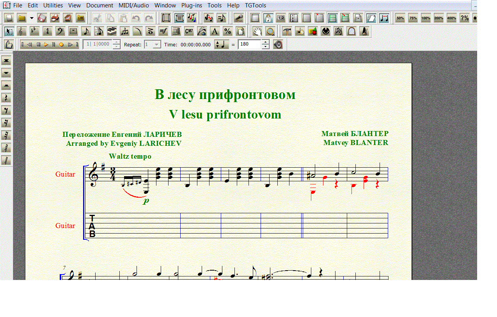This screenshot has height=317, width=497.
Task: Select the Time Signature tool
Action: tap(48, 32)
